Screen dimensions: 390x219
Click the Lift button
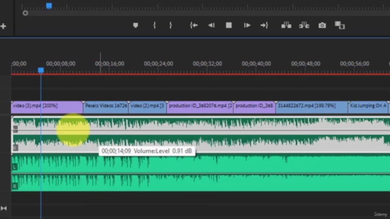286,26
